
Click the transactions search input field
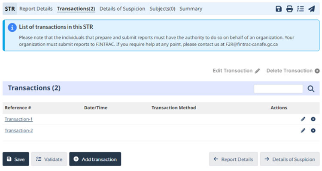pos(278,89)
